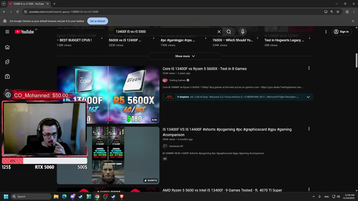Reload the page

(17, 12)
